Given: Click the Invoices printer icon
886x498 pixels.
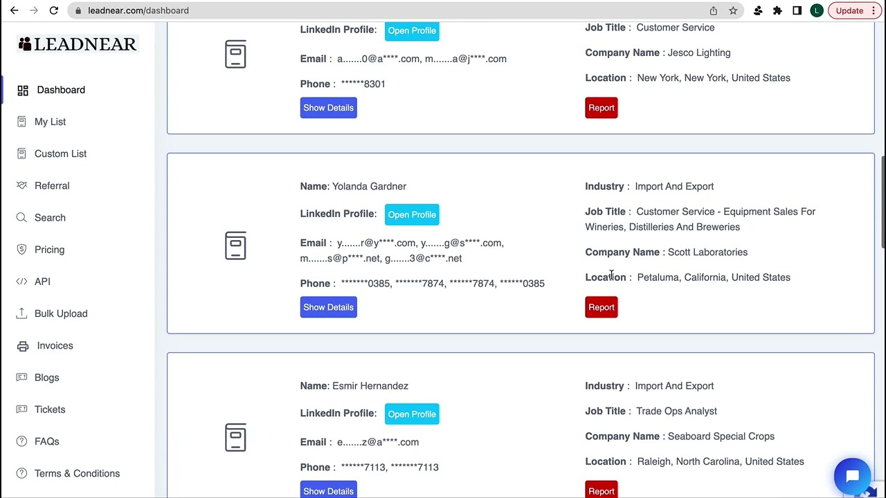Looking at the screenshot, I should [23, 346].
